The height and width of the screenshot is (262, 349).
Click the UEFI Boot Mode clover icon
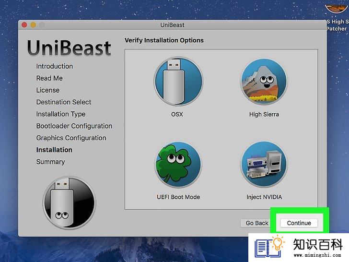tap(178, 165)
